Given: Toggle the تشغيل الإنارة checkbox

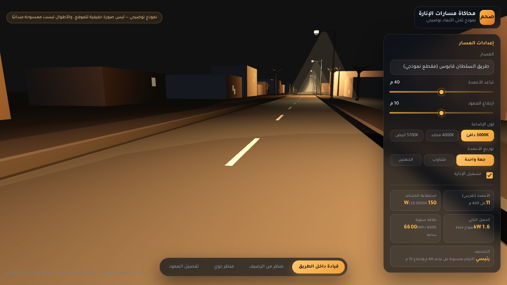Looking at the screenshot, I should point(490,175).
